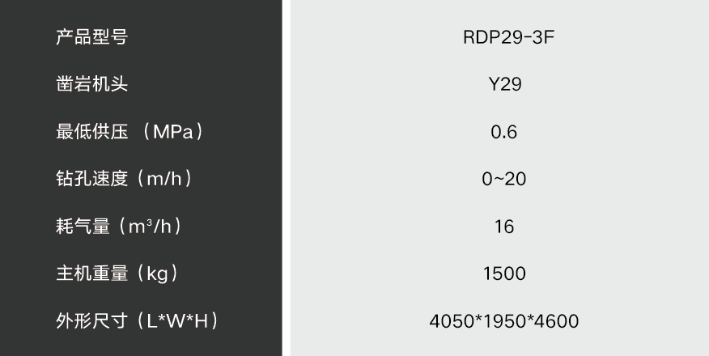Click the m/h drilling speed unit

(x=166, y=179)
